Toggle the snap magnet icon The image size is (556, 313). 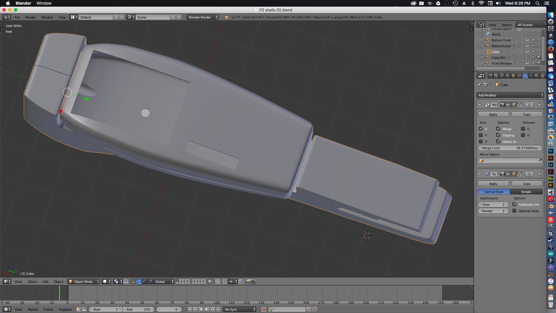(225, 281)
